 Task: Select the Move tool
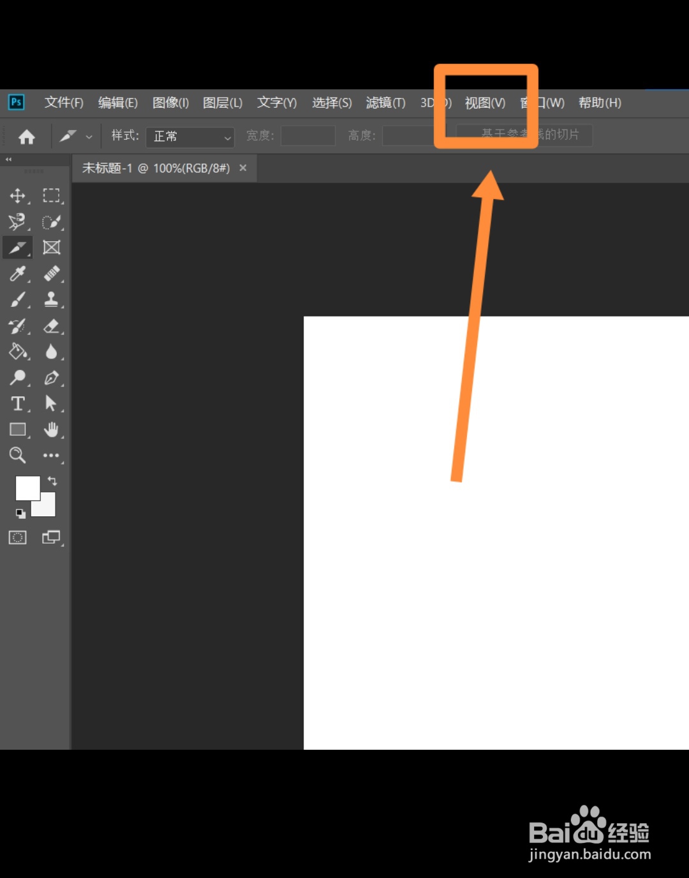click(18, 195)
